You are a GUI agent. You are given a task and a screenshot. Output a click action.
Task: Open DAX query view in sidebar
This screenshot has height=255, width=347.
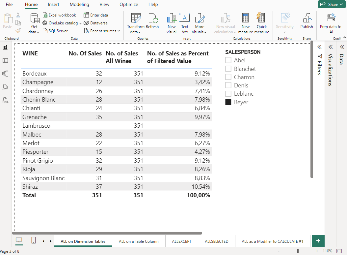(5, 87)
